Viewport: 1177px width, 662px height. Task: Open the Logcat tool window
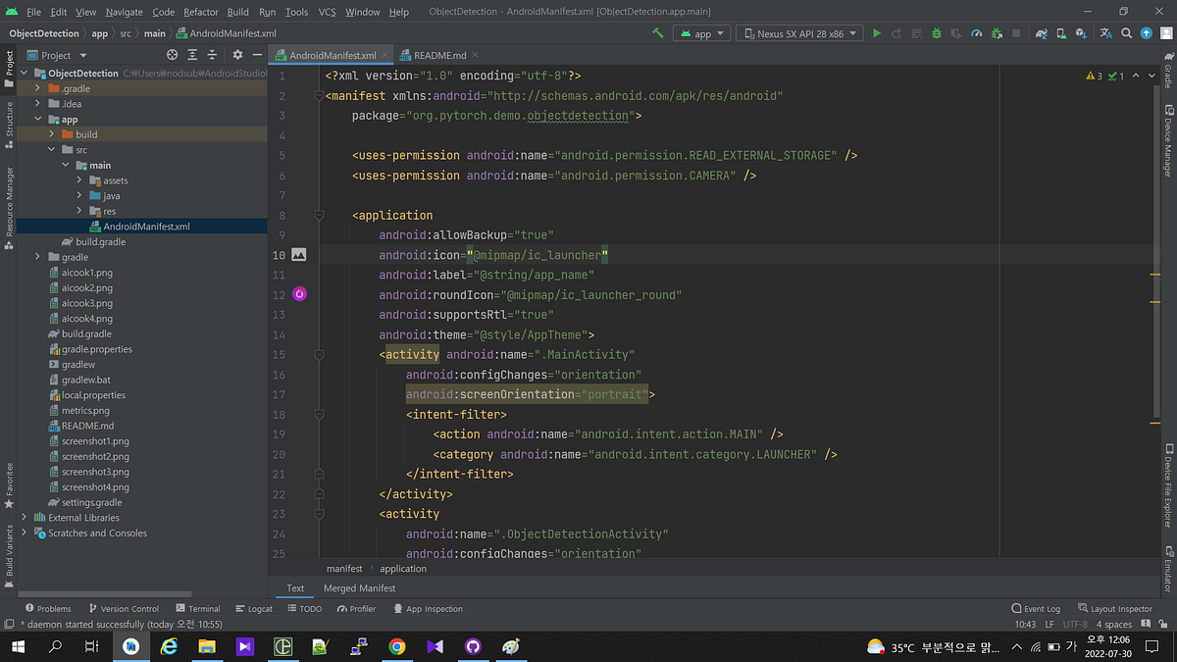(254, 609)
